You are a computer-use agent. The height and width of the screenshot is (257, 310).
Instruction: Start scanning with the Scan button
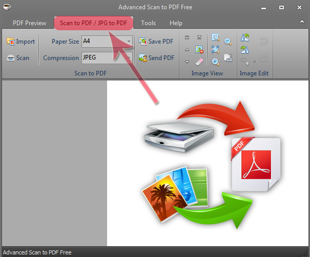tap(18, 58)
